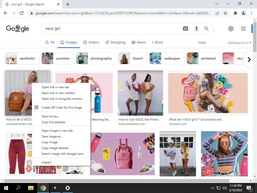
Task: Open taskbar search magnifier
Action: [18, 188]
